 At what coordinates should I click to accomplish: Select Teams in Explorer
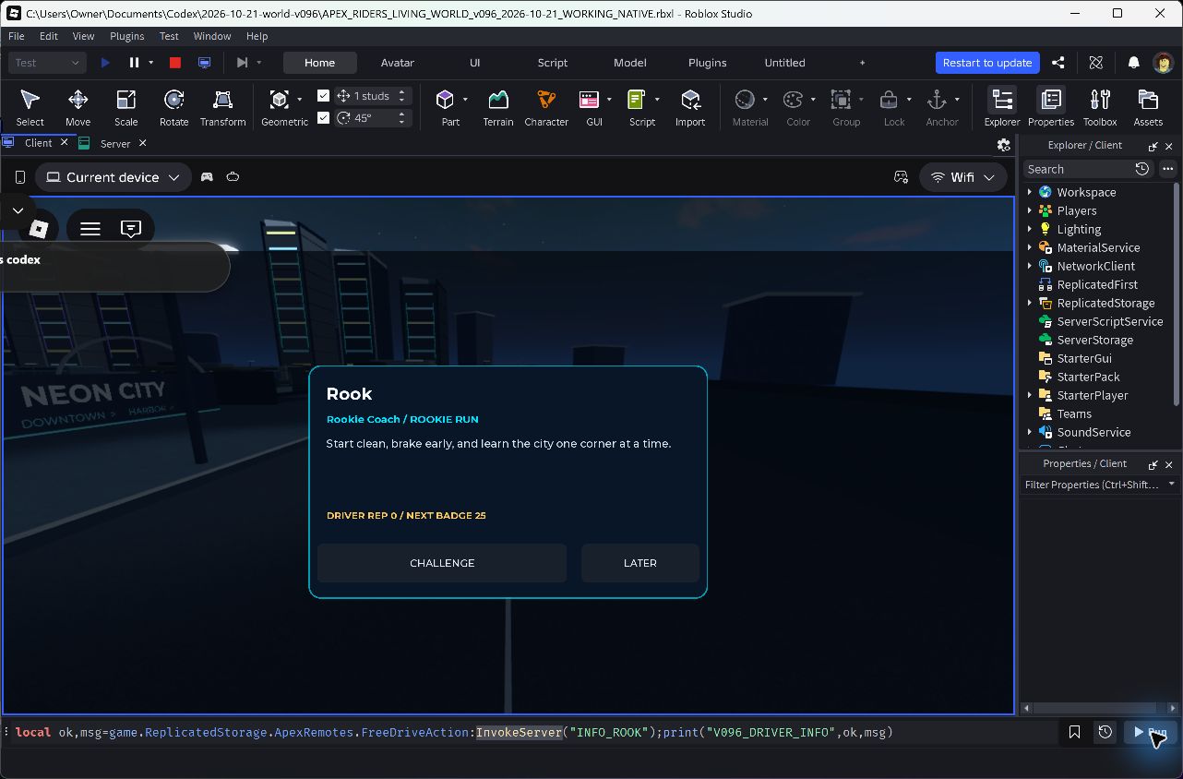pos(1074,413)
